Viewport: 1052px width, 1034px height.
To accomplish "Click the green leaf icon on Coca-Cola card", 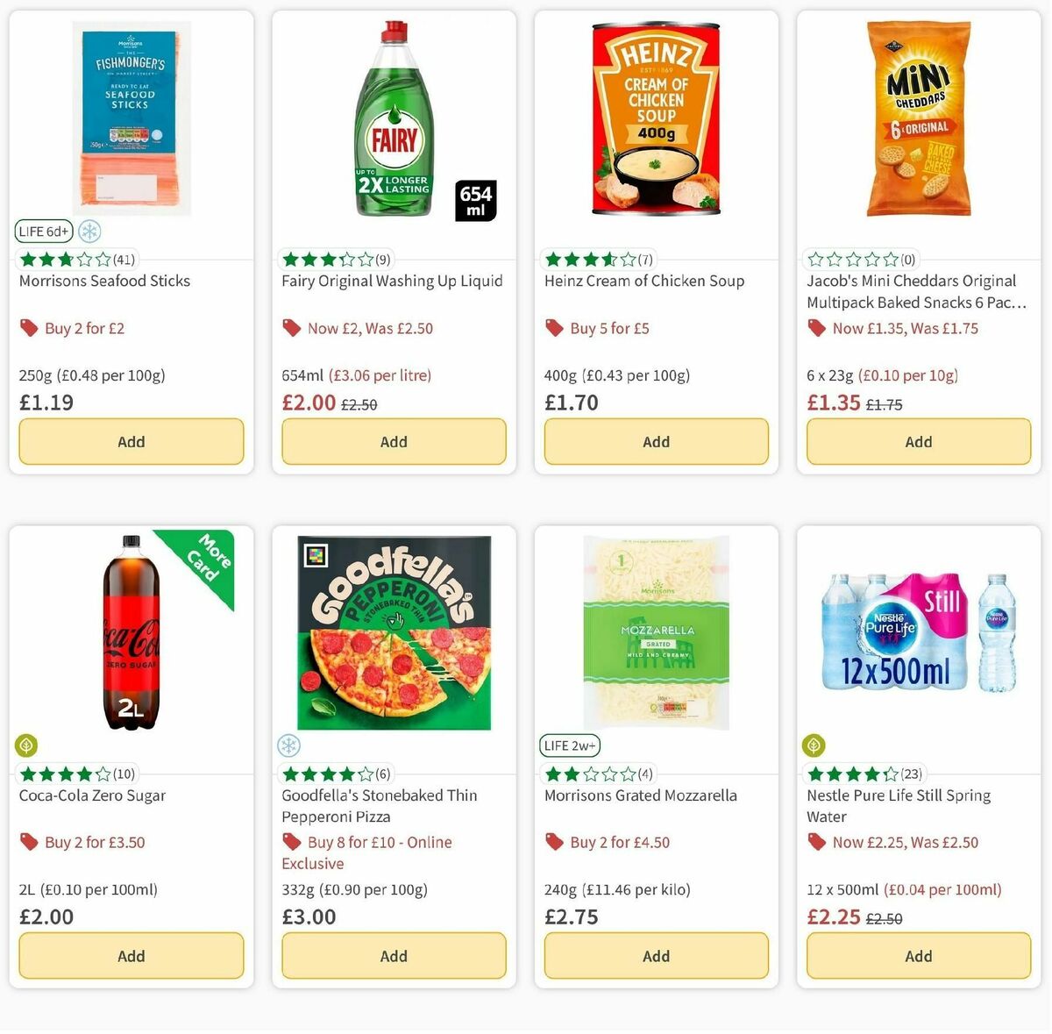I will 25,745.
